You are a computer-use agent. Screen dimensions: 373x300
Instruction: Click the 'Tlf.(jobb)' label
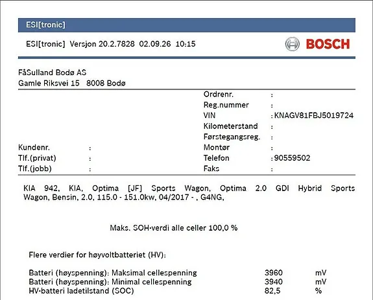coord(35,168)
